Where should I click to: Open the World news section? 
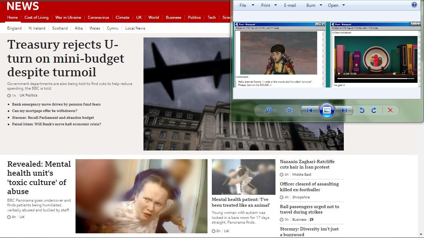[x=154, y=17]
